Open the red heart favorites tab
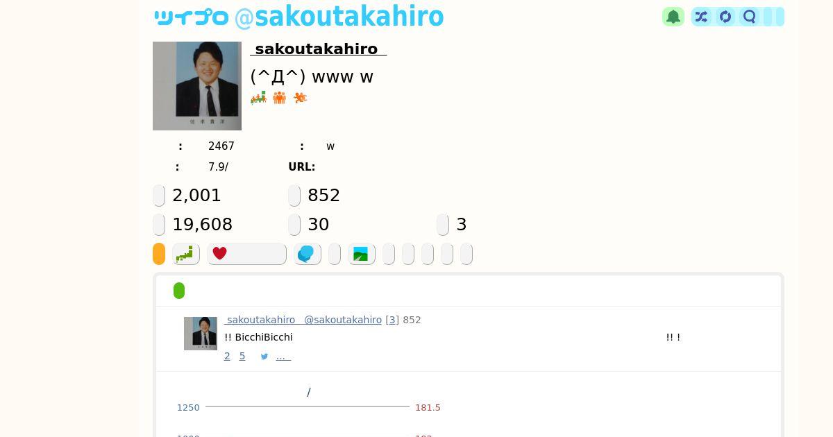Image resolution: width=833 pixels, height=437 pixels. [246, 254]
